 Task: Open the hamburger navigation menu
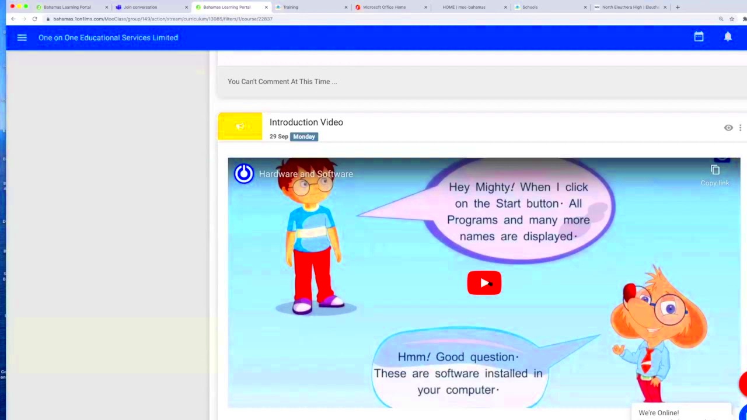tap(22, 37)
